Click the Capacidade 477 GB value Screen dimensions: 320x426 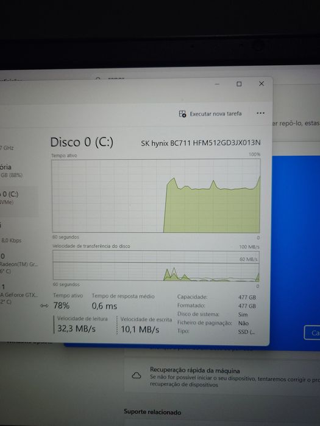click(247, 298)
